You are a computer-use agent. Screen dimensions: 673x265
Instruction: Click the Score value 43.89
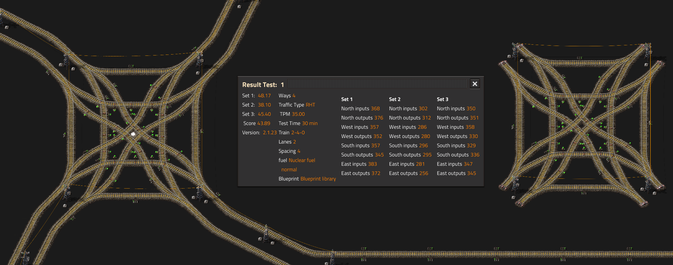[x=264, y=123]
